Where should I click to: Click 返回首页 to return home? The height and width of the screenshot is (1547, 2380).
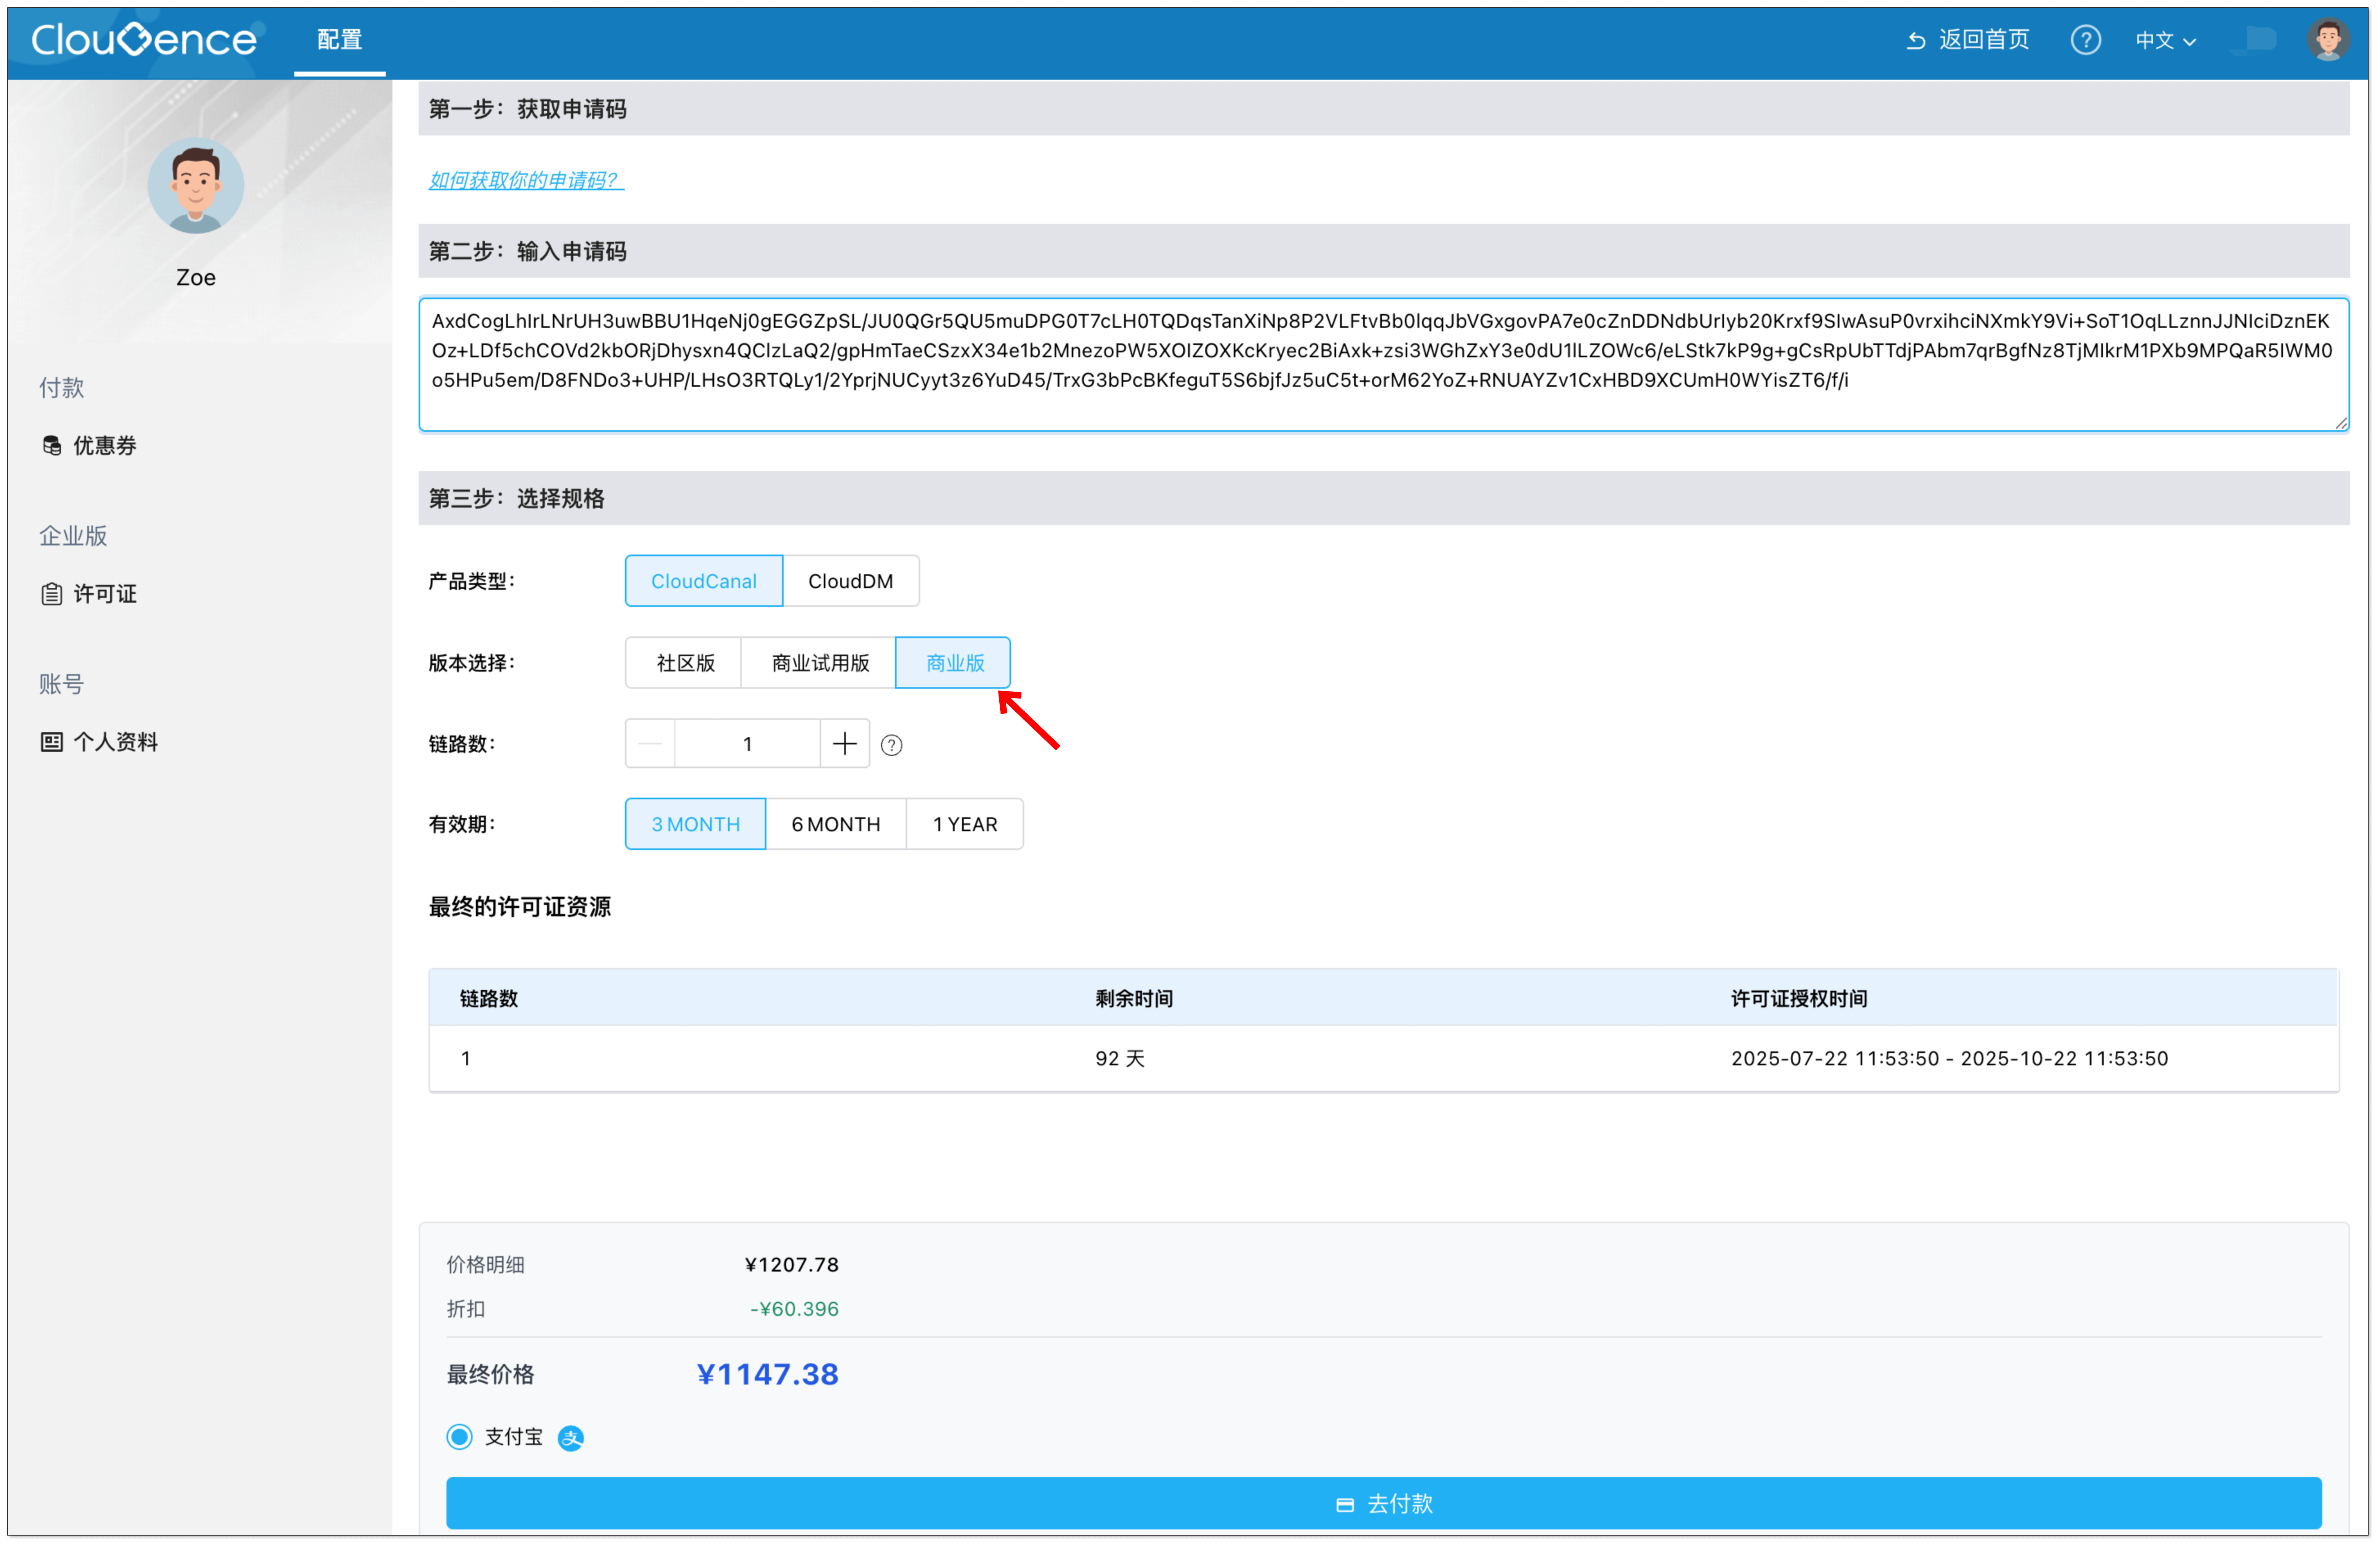point(1967,40)
